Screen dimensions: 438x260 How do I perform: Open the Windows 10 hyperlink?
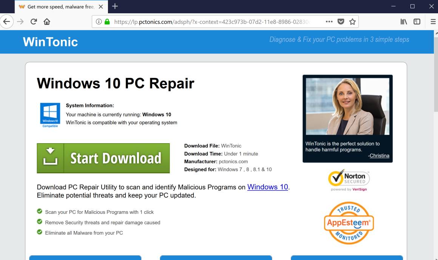click(268, 187)
